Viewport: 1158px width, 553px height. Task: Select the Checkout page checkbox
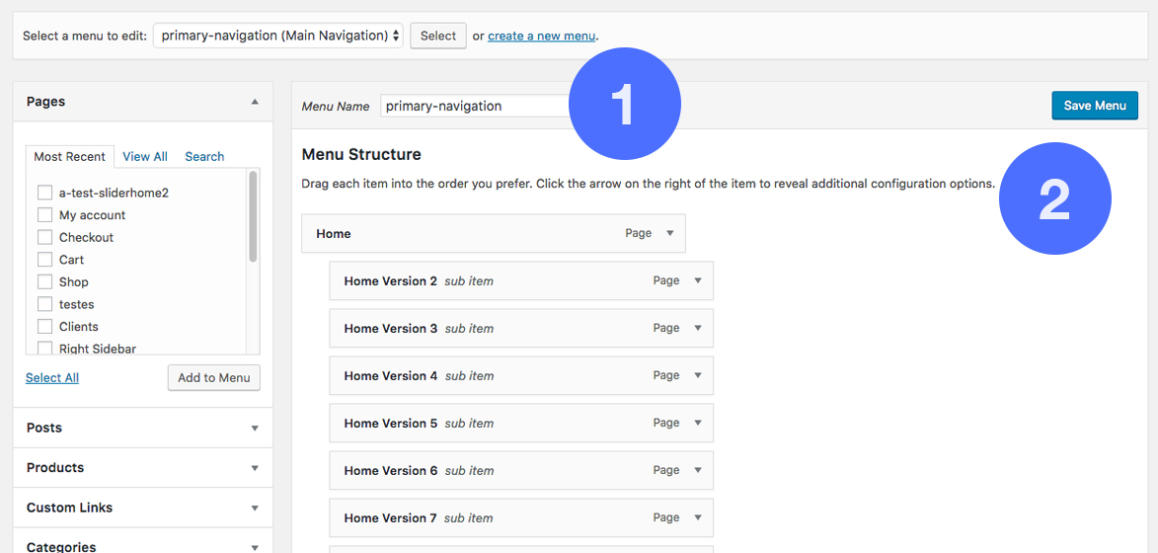point(44,238)
